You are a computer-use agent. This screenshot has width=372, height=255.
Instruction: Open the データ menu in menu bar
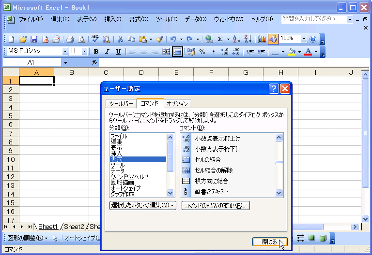pyautogui.click(x=196, y=19)
